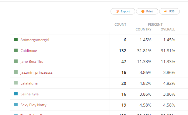
Task: Click the green swatch beside Caitlinxxe
Action: (x=16, y=50)
